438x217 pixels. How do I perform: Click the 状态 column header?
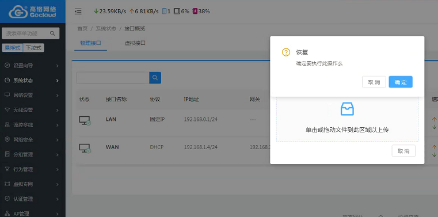[85, 100]
